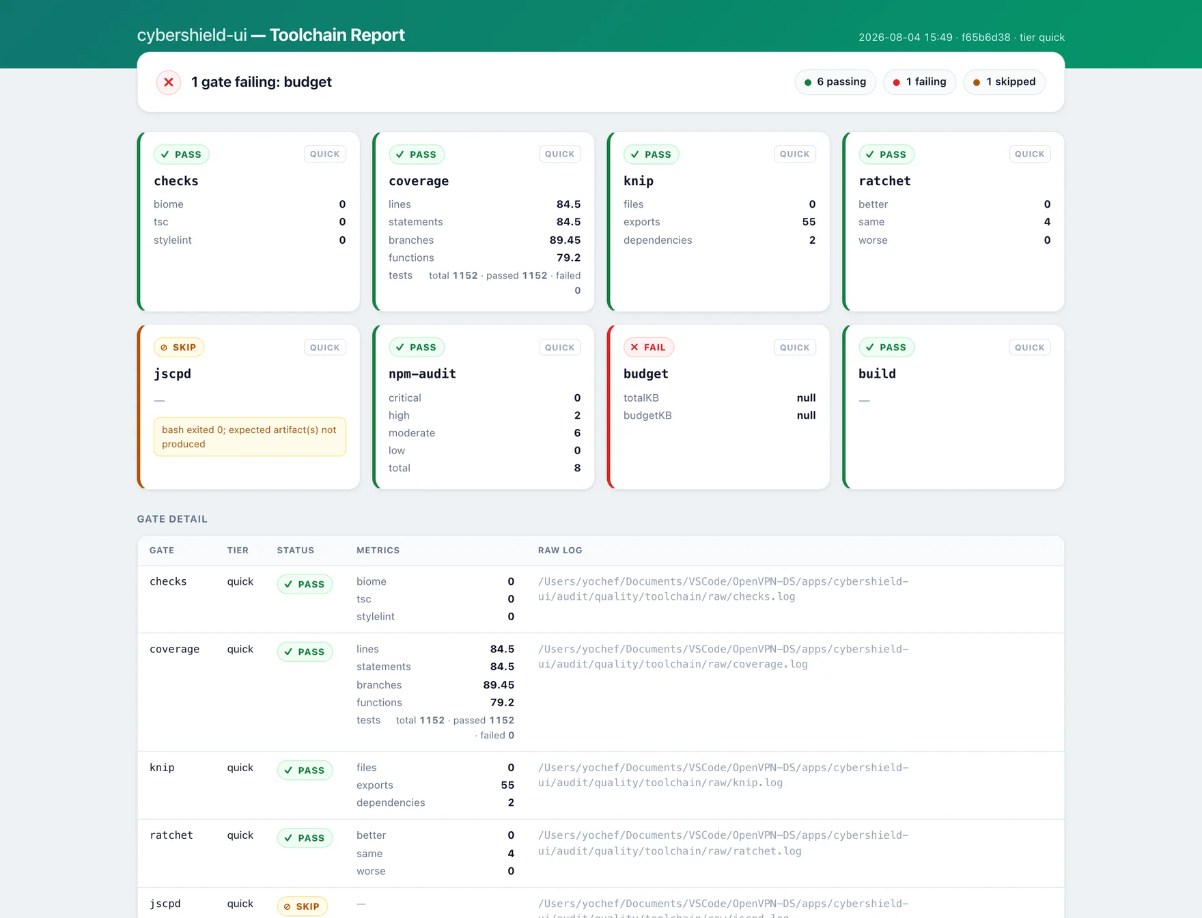Click the ratchet gate name in table

[171, 835]
